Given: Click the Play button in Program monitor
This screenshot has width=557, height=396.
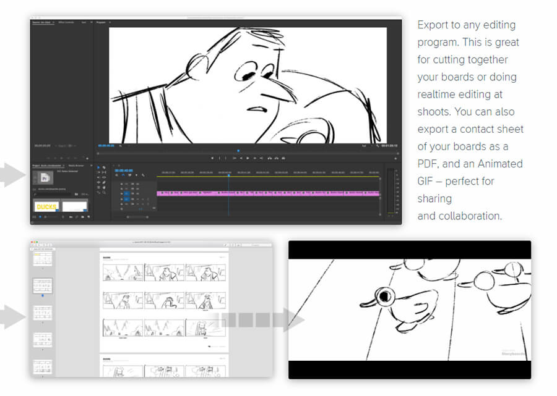Looking at the screenshot, I should coord(248,158).
